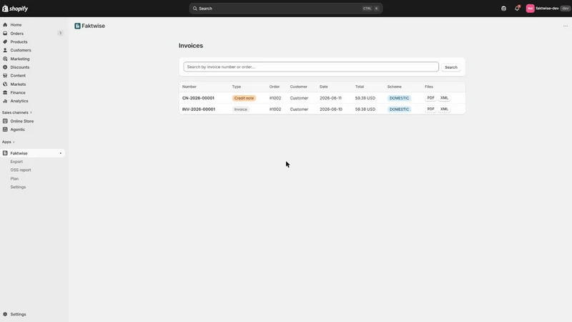572x322 pixels.
Task: Click the Analytics bar chart icon
Action: click(5, 101)
